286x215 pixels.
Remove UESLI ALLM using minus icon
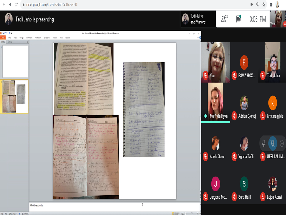[282, 143]
